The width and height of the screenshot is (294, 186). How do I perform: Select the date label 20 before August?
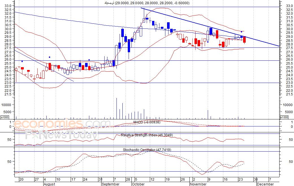(21, 180)
